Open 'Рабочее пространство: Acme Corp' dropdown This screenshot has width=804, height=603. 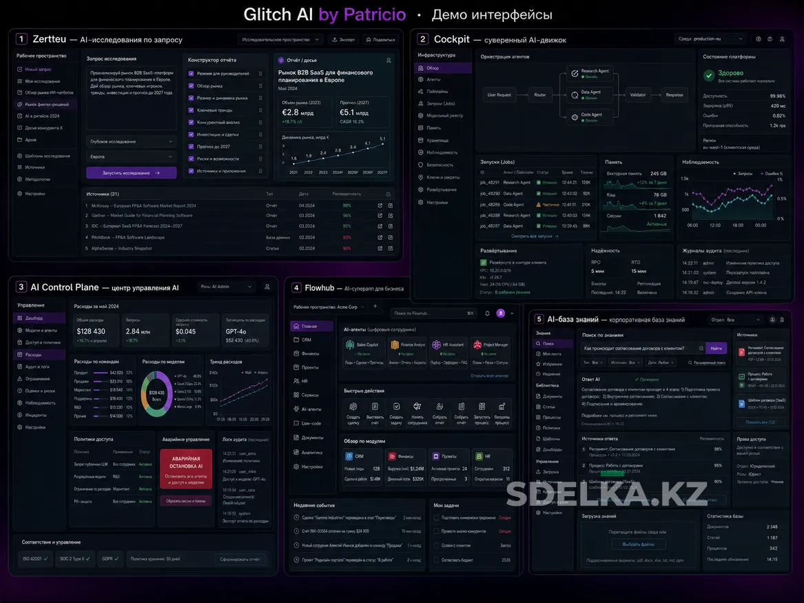[328, 307]
